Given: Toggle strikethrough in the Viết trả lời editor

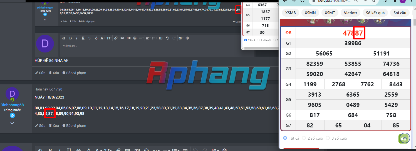Looking at the screenshot, I should pyautogui.click(x=89, y=38).
